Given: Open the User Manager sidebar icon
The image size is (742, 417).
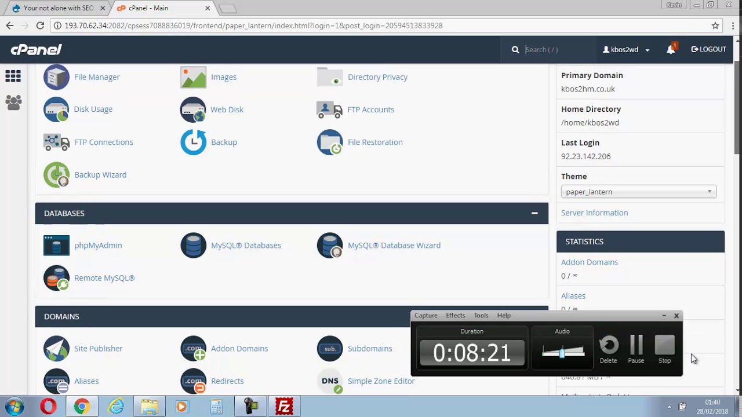Looking at the screenshot, I should pyautogui.click(x=13, y=103).
